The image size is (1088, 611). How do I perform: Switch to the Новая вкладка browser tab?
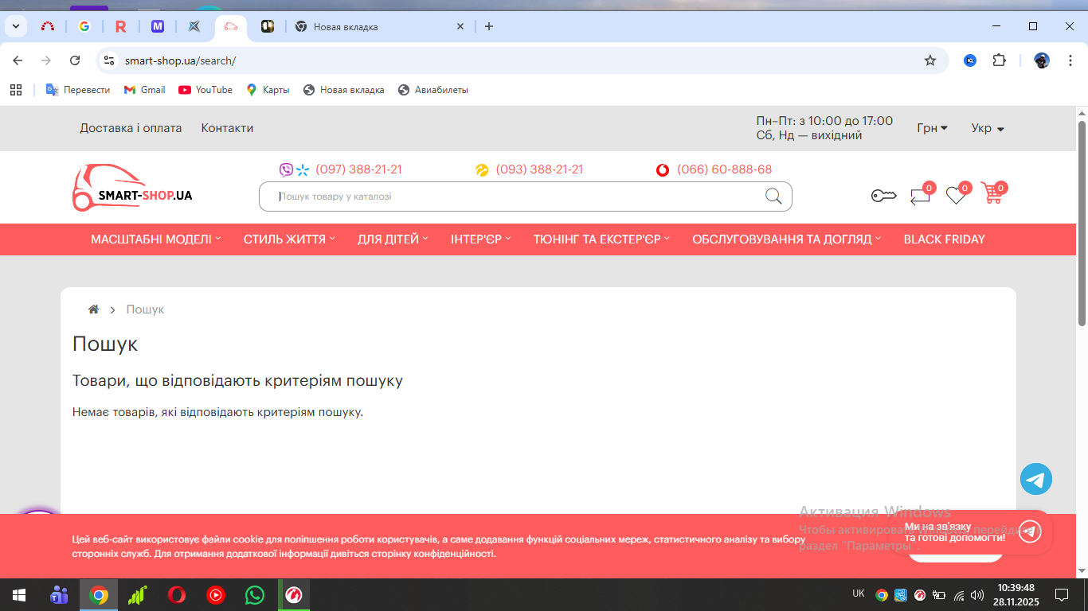coord(374,26)
